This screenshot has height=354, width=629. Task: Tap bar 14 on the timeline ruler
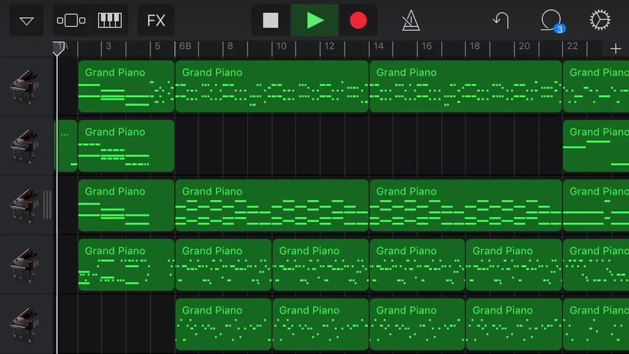click(378, 46)
